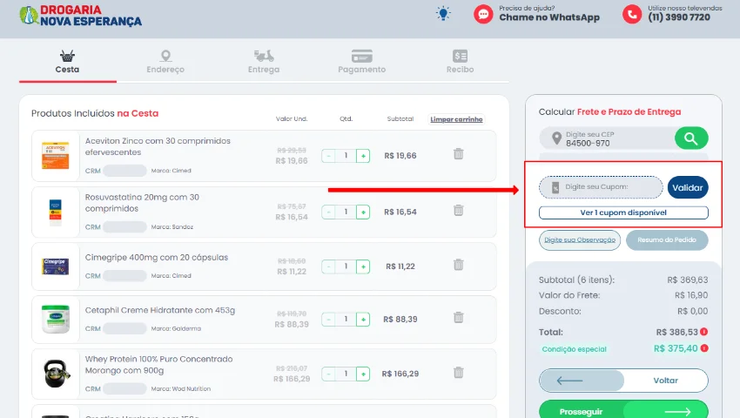Open Aceviton Zinco product thumbnail
Viewport: 740px width, 418px height.
click(55, 155)
